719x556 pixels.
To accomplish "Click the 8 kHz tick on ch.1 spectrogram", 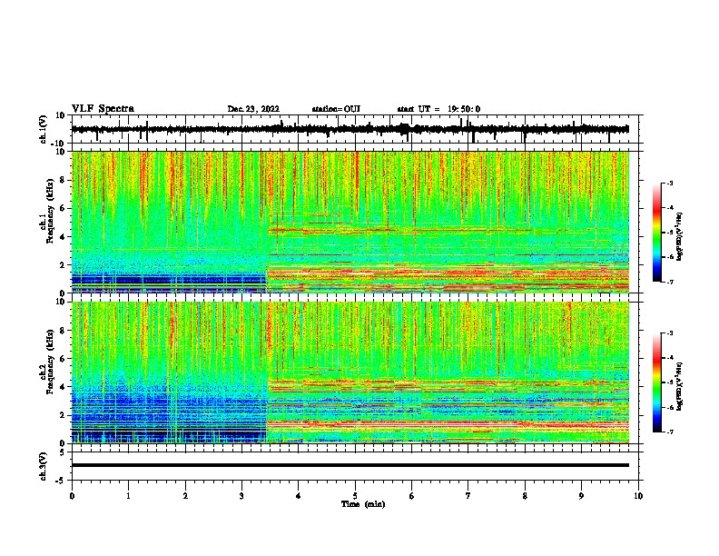I will point(64,180).
